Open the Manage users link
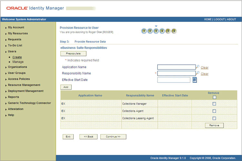The height and width of the screenshot is (161, 242). (x=18, y=62)
